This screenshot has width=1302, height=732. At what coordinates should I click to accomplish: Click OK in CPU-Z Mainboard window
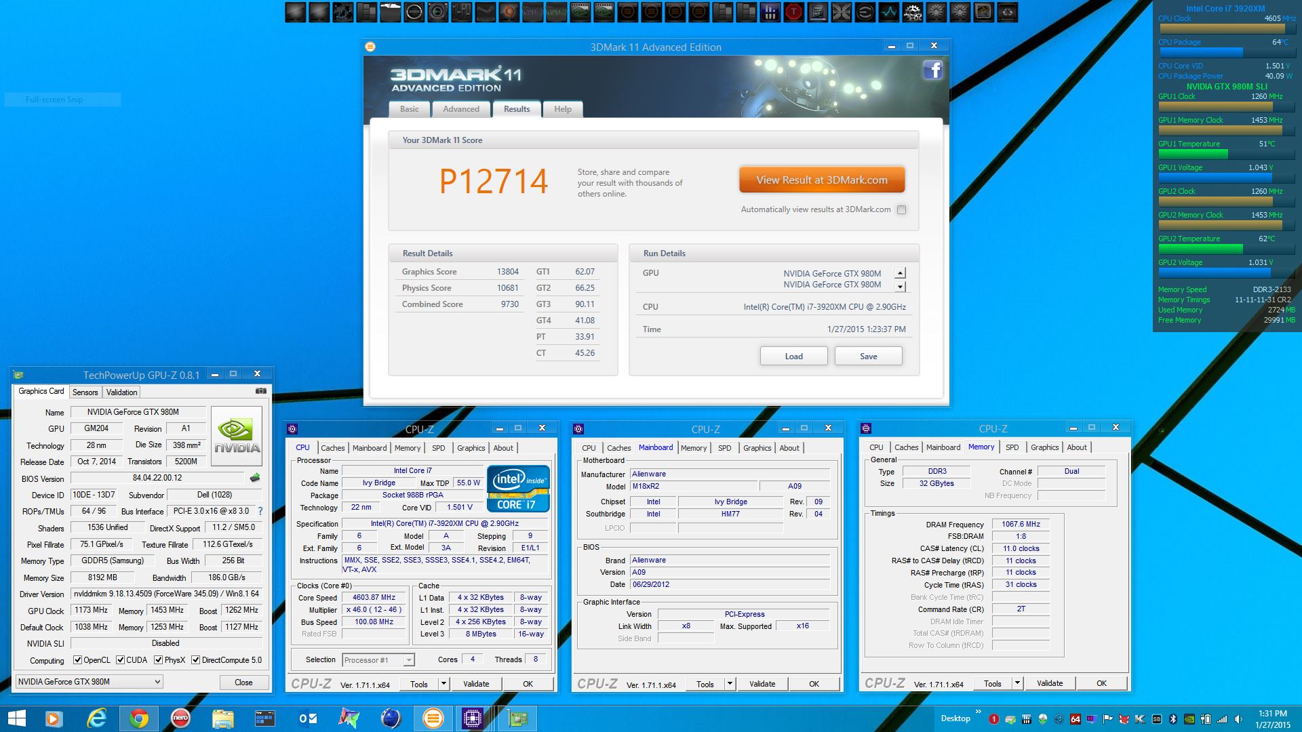[x=814, y=684]
